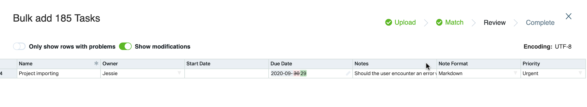The width and height of the screenshot is (587, 107).
Task: Select the Review step
Action: point(495,23)
